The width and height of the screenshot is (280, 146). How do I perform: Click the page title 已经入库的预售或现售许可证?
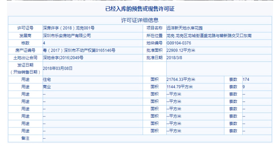click(140, 9)
